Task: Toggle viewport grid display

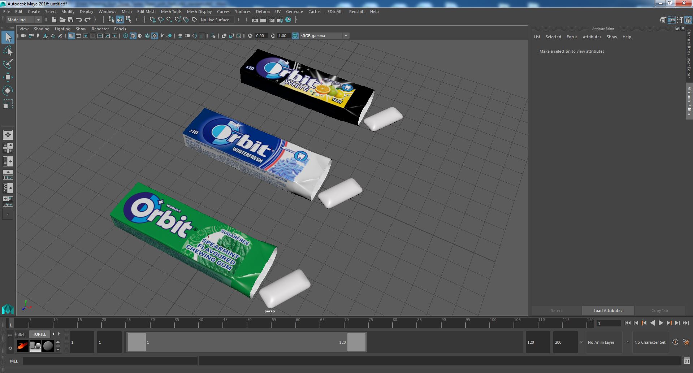Action: click(71, 36)
